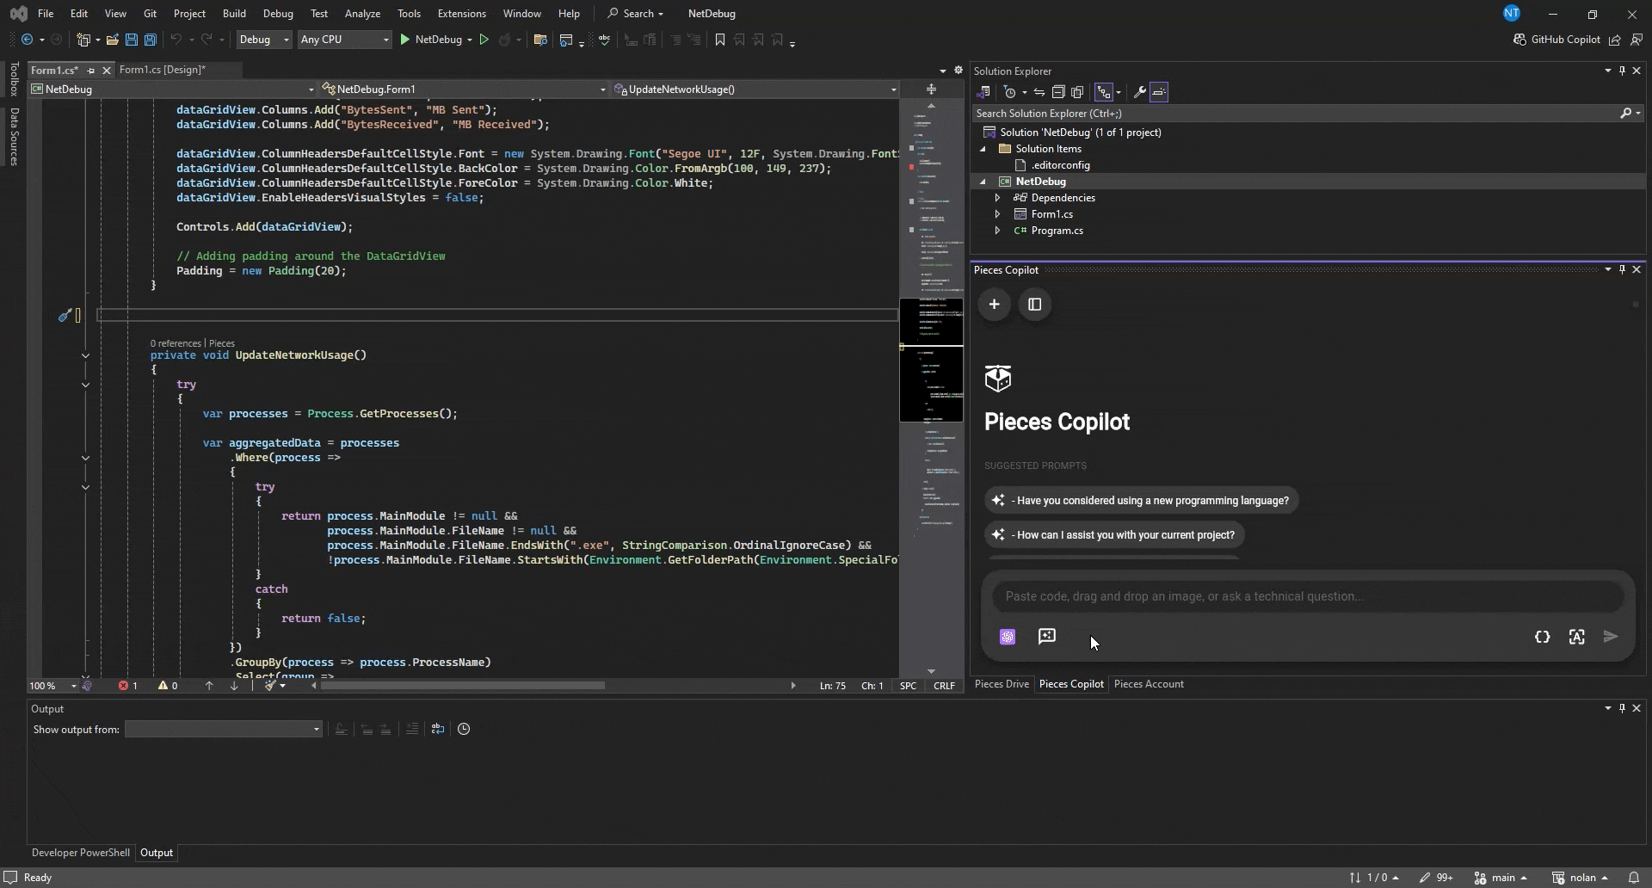
Task: Open the Analyze menu
Action: (x=362, y=14)
